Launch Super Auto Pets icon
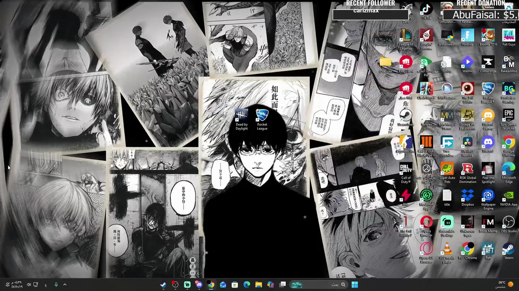Viewport: 519px width, 291px height. [447, 173]
